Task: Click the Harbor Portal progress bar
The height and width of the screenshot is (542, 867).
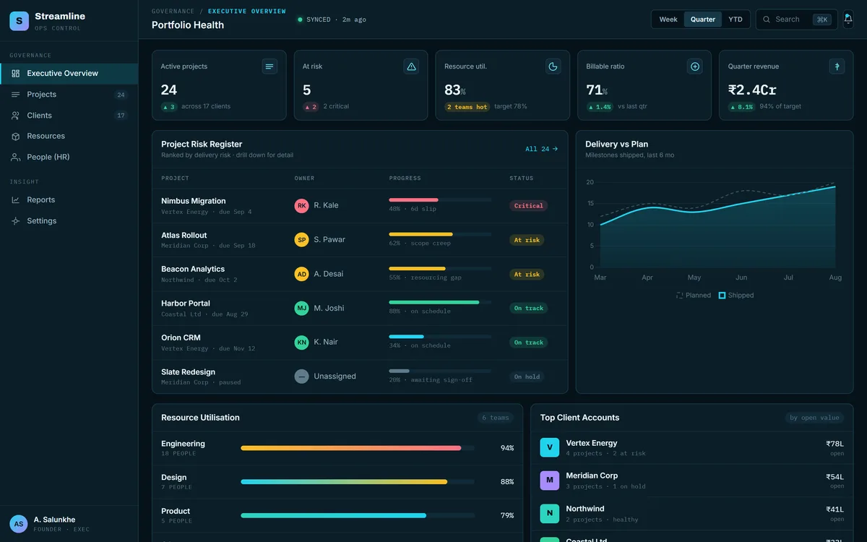Action: [x=440, y=303]
